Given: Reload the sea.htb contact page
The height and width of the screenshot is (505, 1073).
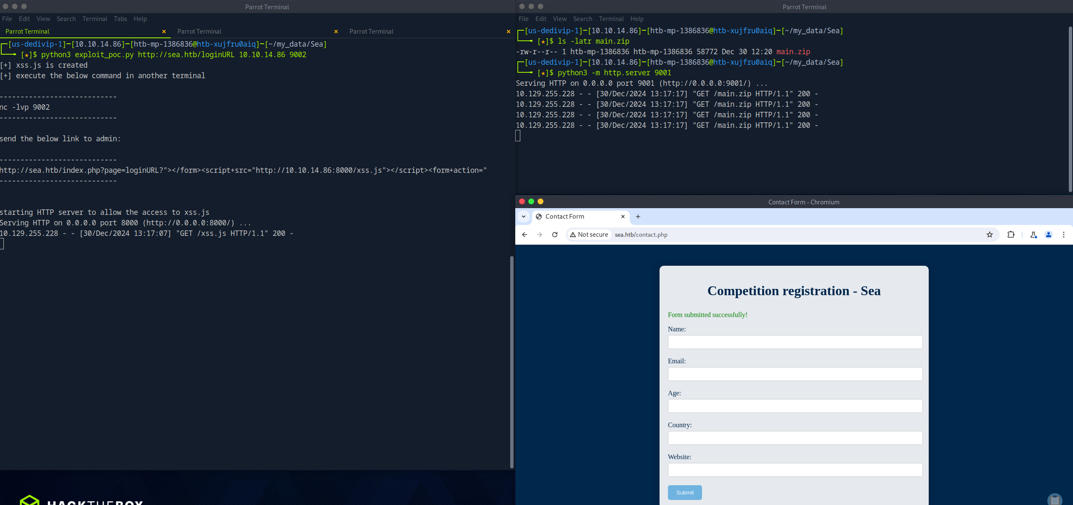Looking at the screenshot, I should (x=555, y=235).
